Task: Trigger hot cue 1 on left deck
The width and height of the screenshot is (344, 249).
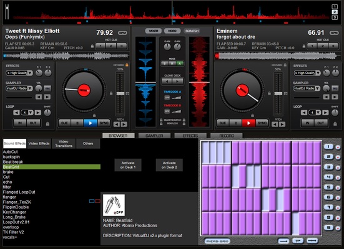Action: 101,46
